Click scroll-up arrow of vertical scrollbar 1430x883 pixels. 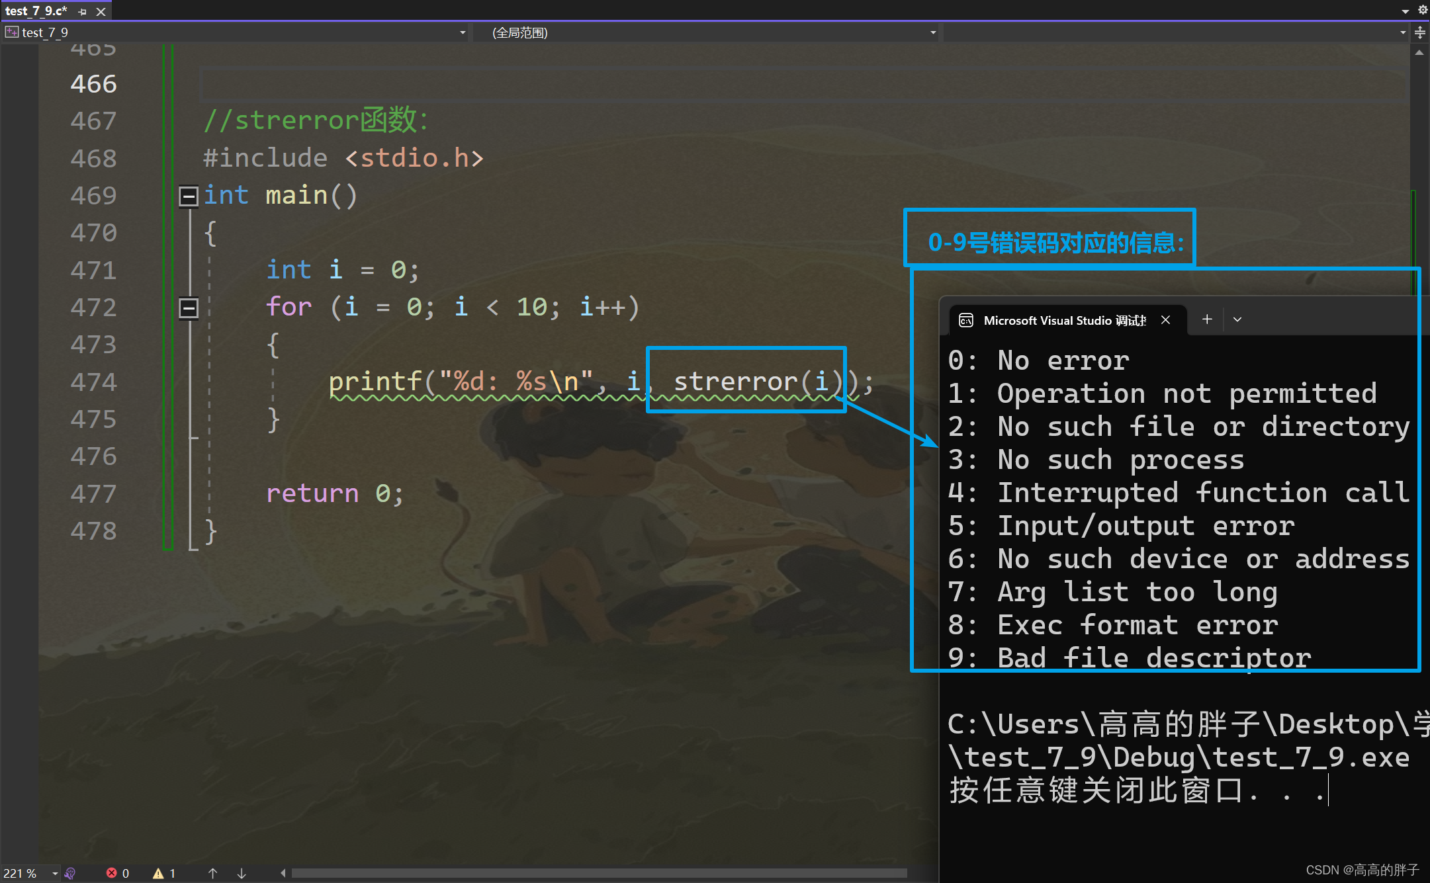point(1419,52)
